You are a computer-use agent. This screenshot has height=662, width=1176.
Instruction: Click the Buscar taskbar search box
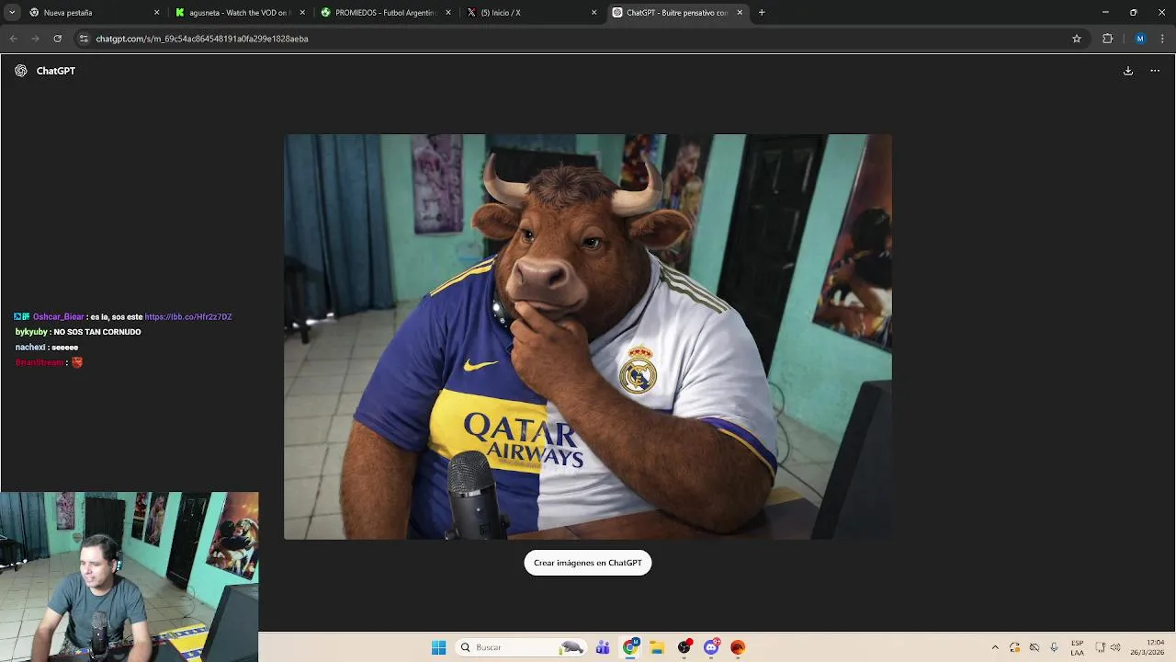click(522, 647)
